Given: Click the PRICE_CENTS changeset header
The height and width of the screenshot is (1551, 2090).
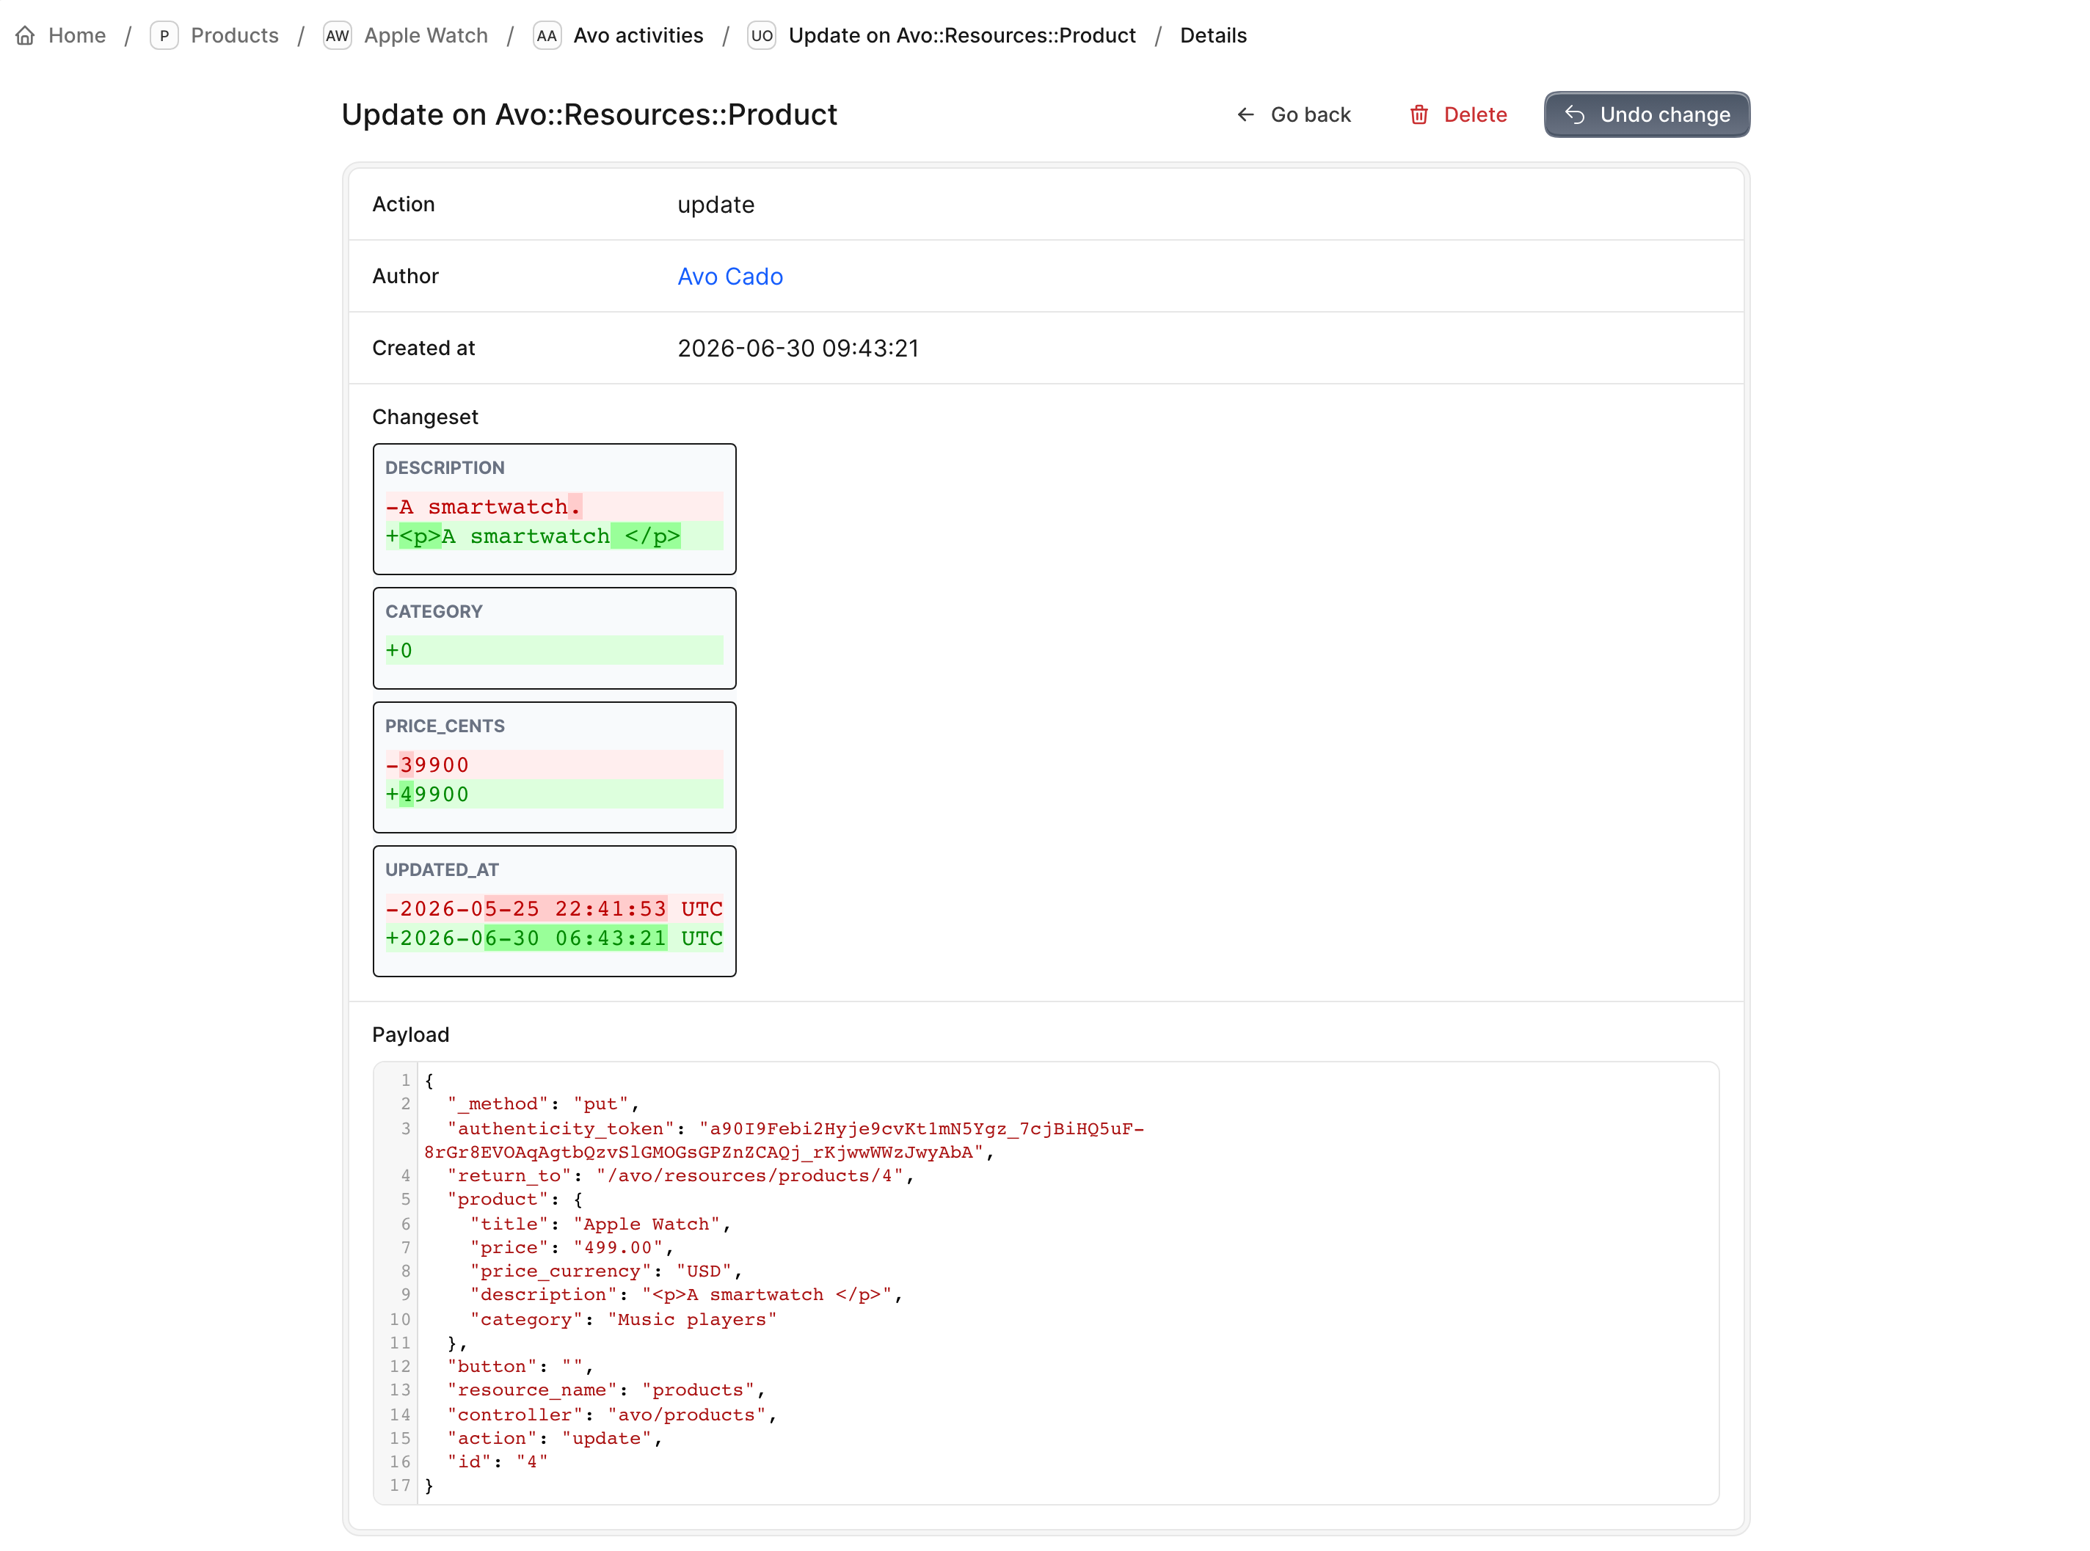Looking at the screenshot, I should point(445,726).
